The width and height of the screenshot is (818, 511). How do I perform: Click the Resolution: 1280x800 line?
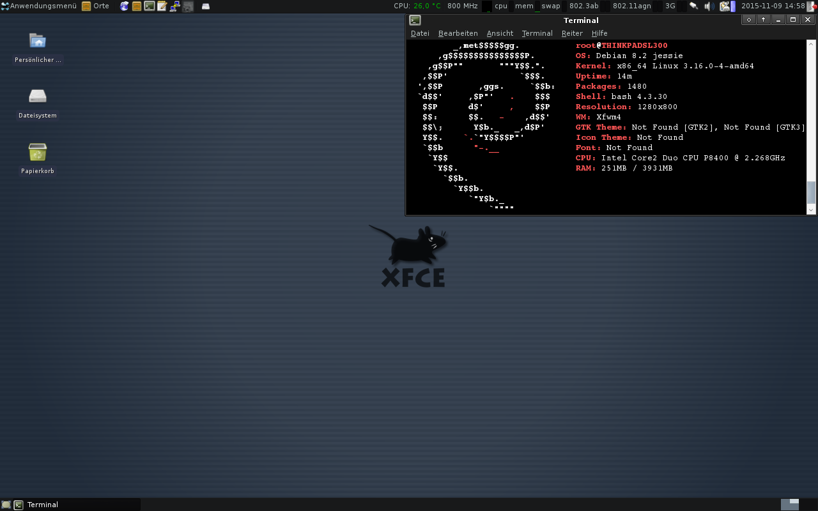pyautogui.click(x=626, y=107)
